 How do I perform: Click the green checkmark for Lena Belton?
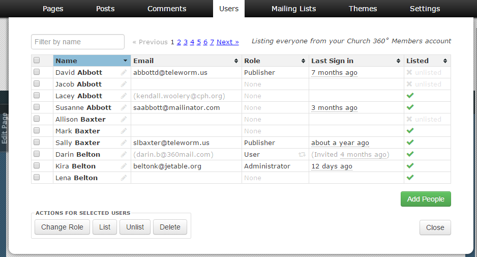[x=410, y=178]
